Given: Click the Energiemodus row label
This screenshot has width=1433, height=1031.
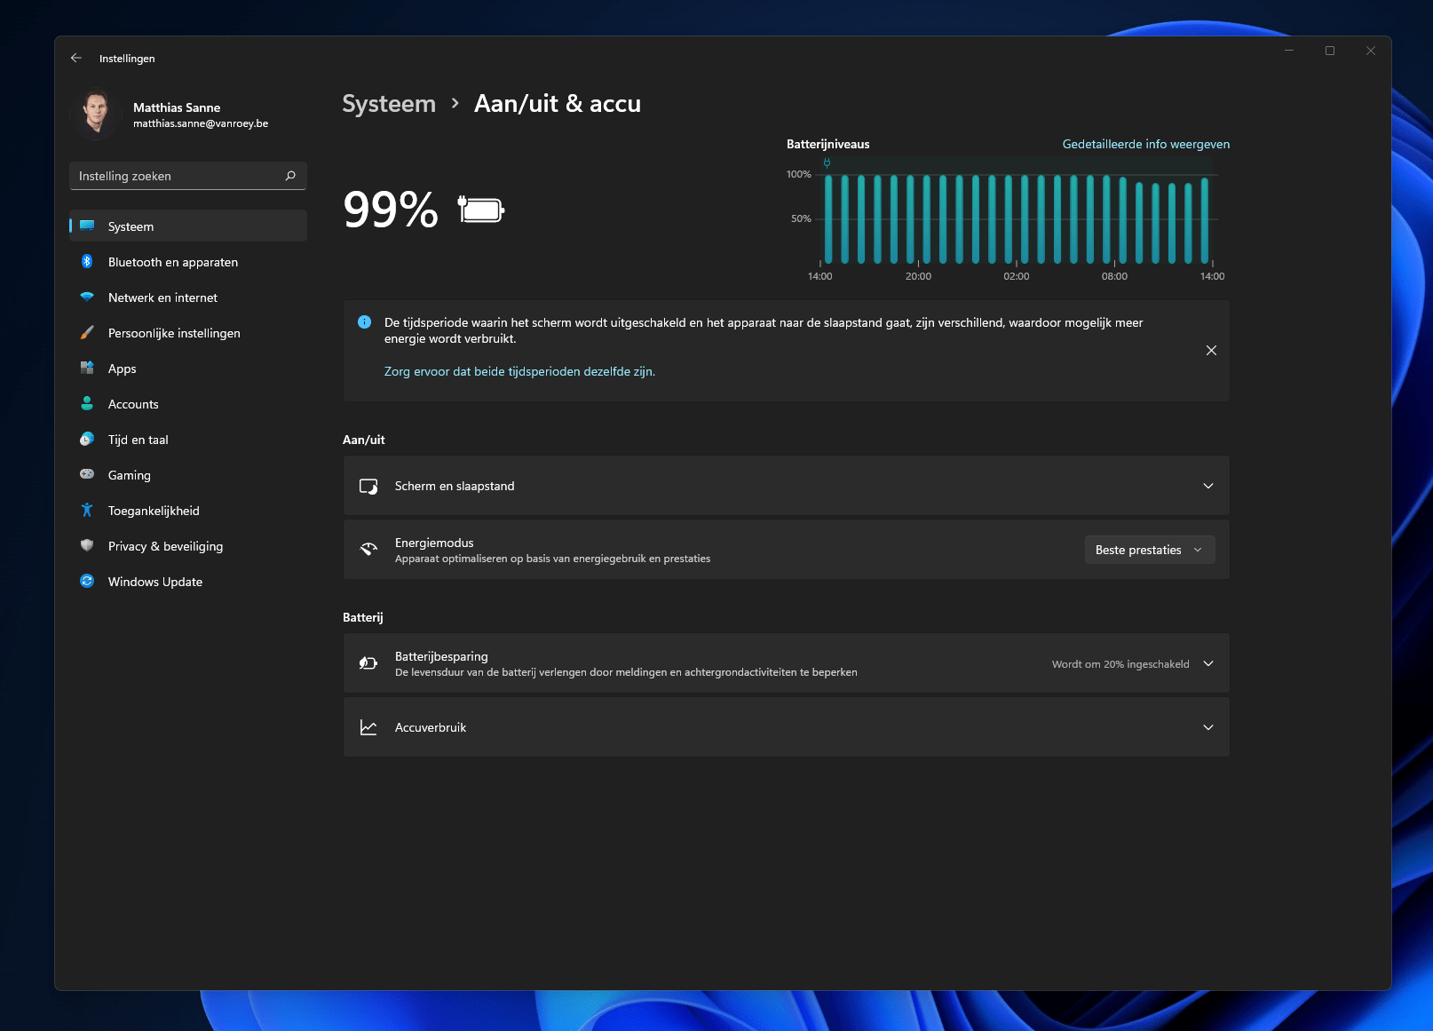Looking at the screenshot, I should [x=434, y=543].
